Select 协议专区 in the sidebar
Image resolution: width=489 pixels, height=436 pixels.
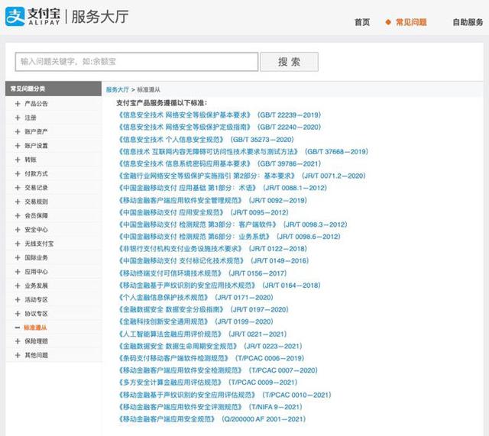[36, 314]
